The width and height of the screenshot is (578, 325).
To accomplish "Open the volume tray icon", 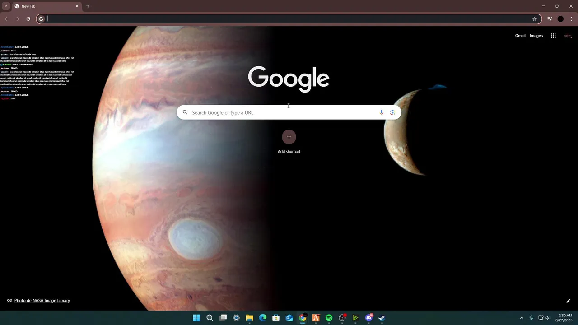I will 548,318.
